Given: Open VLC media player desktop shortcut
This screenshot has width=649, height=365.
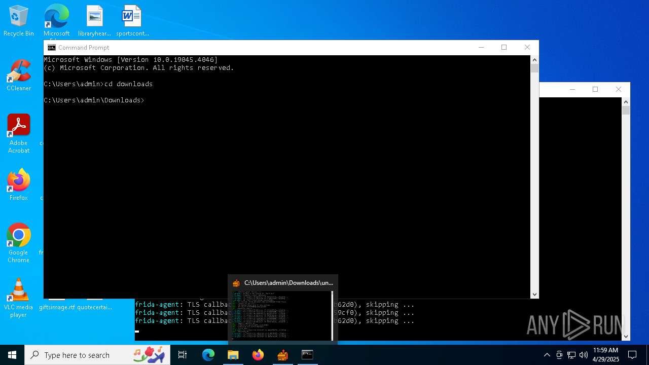Looking at the screenshot, I should pyautogui.click(x=19, y=298).
